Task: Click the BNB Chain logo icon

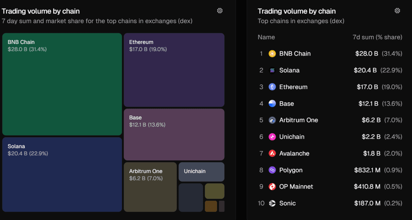Action: [x=272, y=54]
